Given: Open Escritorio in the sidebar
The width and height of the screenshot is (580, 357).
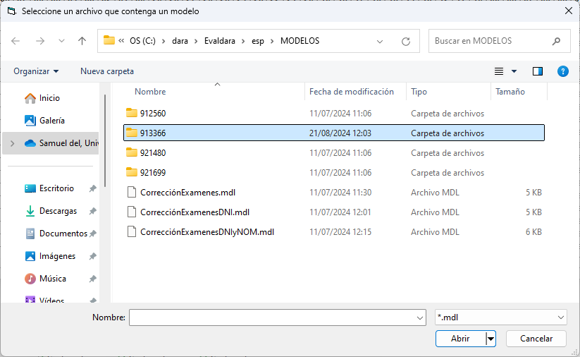Looking at the screenshot, I should click(49, 188).
